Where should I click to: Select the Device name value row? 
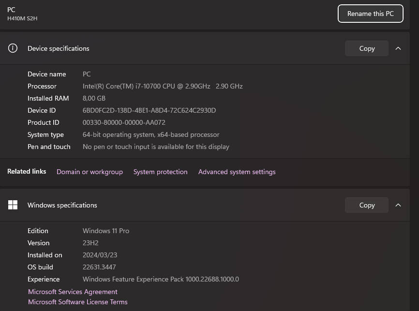(87, 74)
